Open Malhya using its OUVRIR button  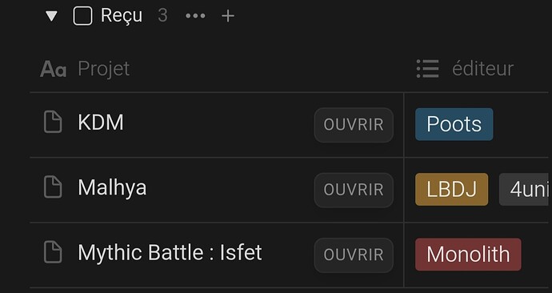[354, 191]
